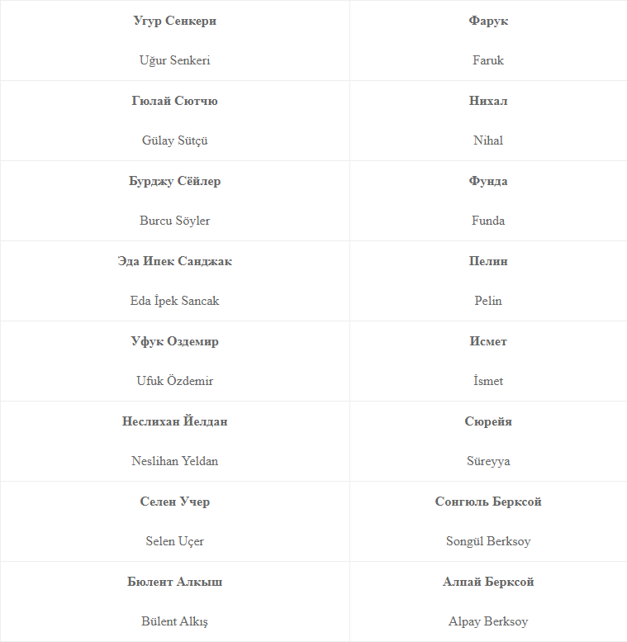Click the text Burcu Söyler
This screenshot has height=642, width=627.
pos(174,221)
